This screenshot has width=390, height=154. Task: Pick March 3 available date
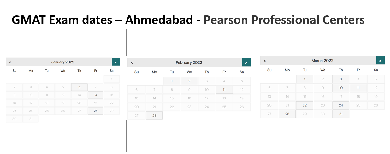[x=341, y=79]
